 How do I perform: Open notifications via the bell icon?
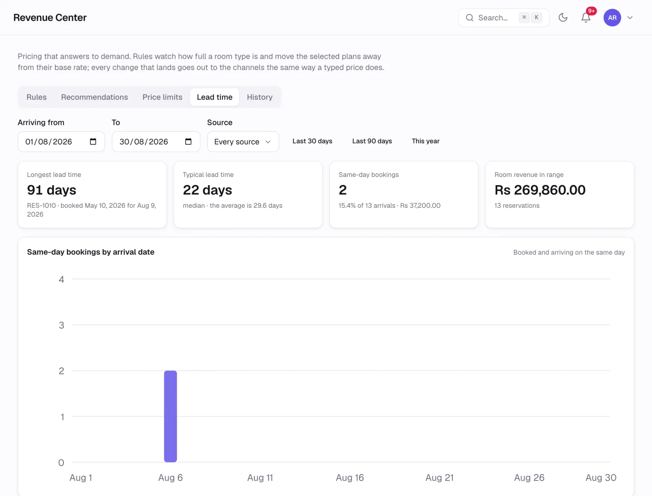tap(585, 17)
